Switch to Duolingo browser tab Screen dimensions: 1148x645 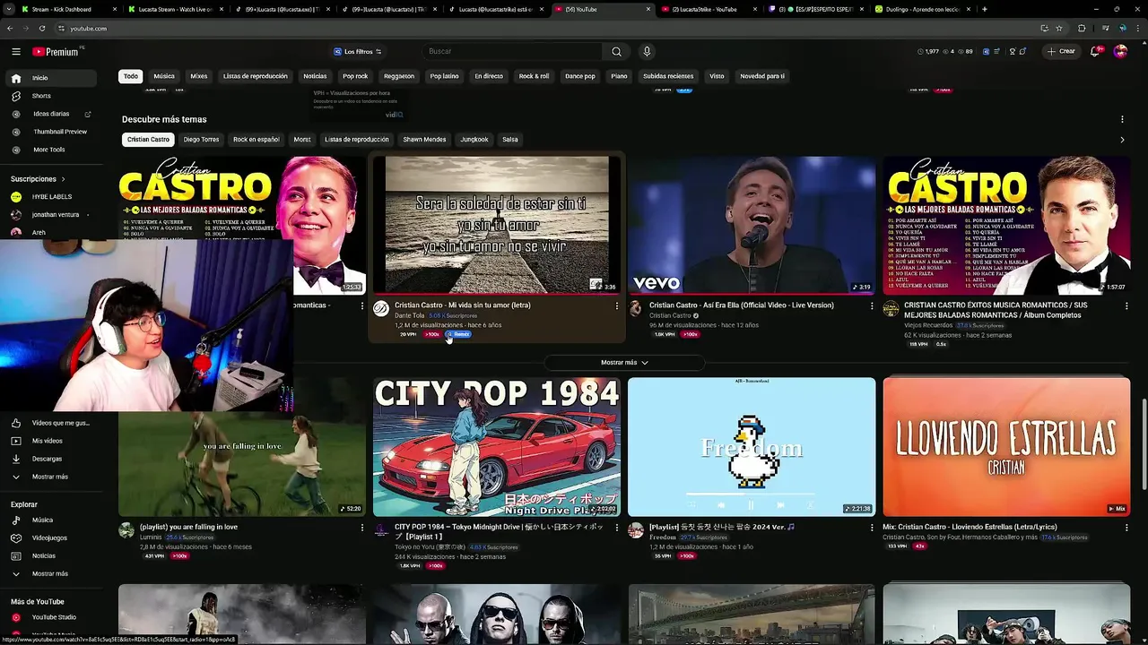point(924,9)
